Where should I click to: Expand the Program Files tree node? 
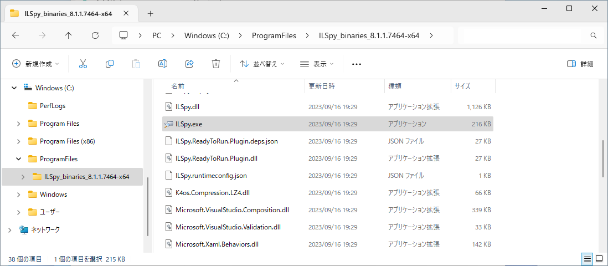pyautogui.click(x=19, y=124)
